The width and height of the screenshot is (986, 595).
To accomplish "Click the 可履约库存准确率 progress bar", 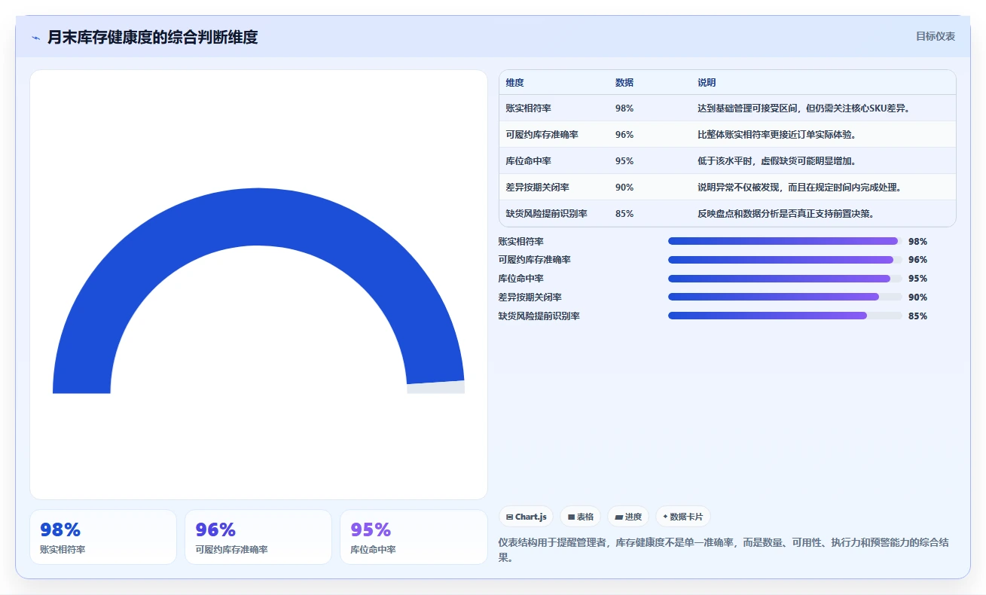I will click(x=785, y=260).
